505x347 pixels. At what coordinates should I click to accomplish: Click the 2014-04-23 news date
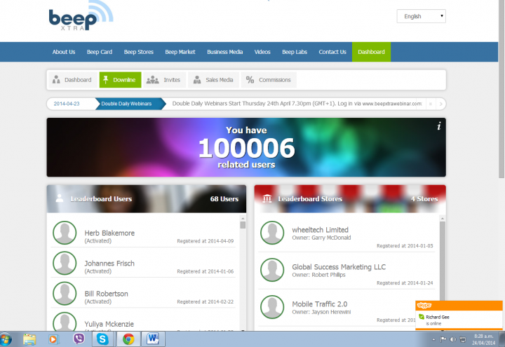pyautogui.click(x=67, y=104)
